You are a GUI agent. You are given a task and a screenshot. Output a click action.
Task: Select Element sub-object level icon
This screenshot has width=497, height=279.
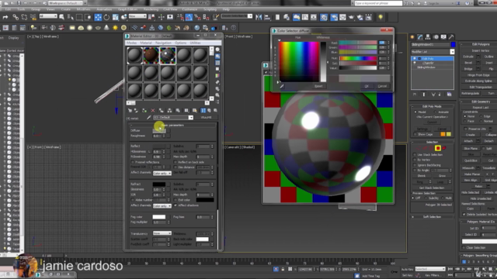tap(444, 148)
